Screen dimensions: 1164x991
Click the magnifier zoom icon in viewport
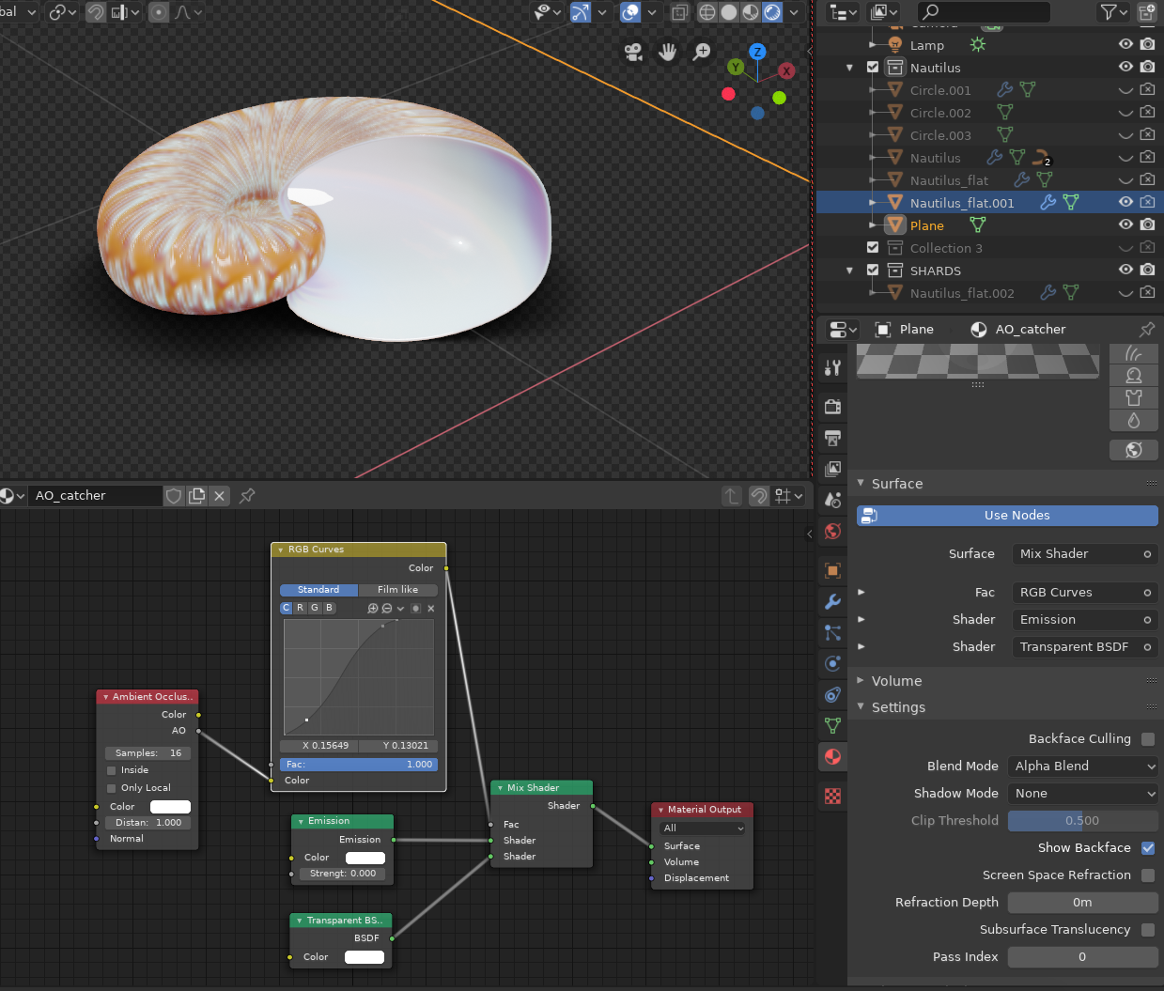coord(701,52)
